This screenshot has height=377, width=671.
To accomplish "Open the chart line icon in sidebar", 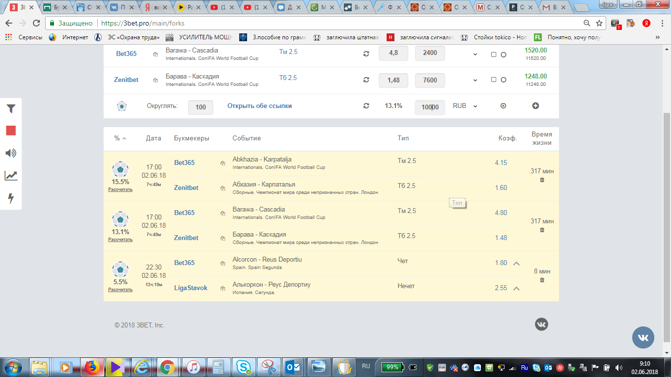I will (11, 176).
